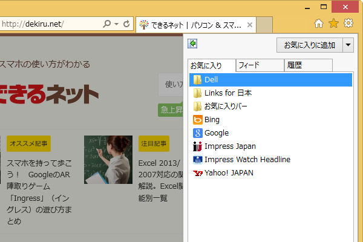Image resolution: width=363 pixels, height=242 pixels.
Task: Maximize the browser window
Action: (x=324, y=7)
